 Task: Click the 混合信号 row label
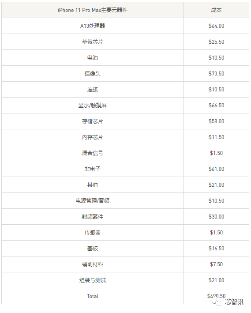[92, 153]
